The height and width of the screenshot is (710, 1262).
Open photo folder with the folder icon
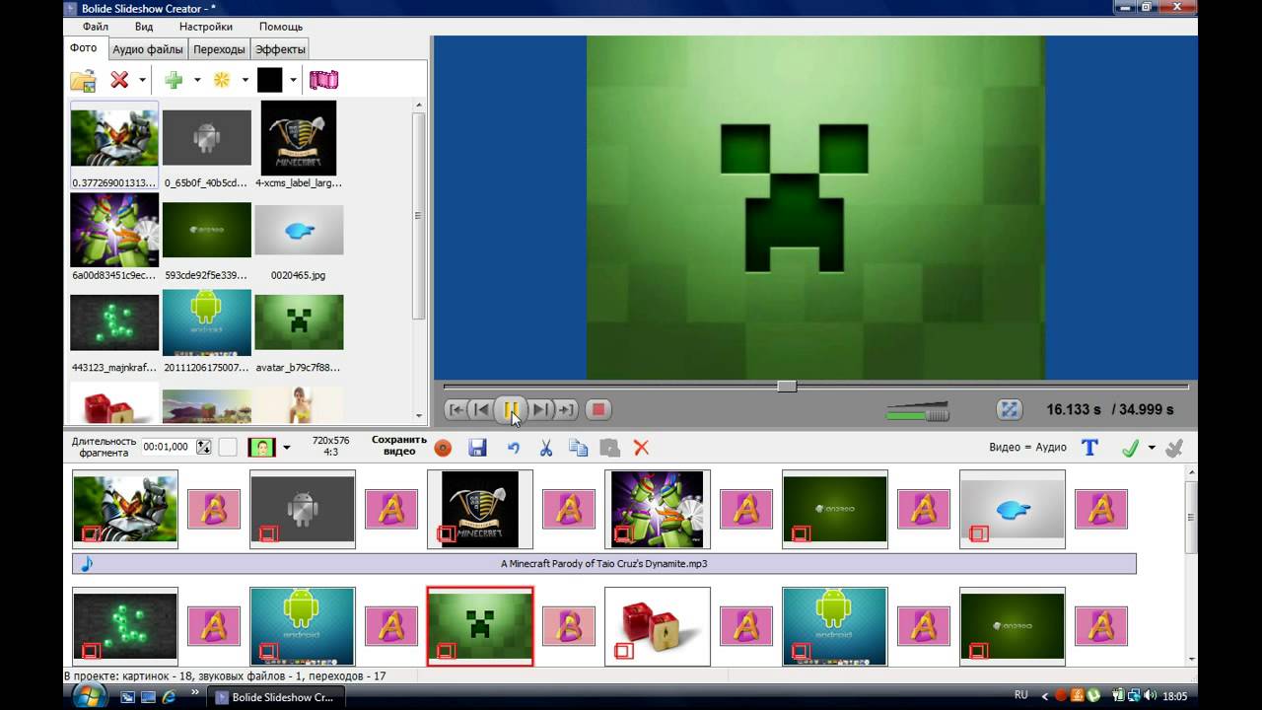pos(84,81)
